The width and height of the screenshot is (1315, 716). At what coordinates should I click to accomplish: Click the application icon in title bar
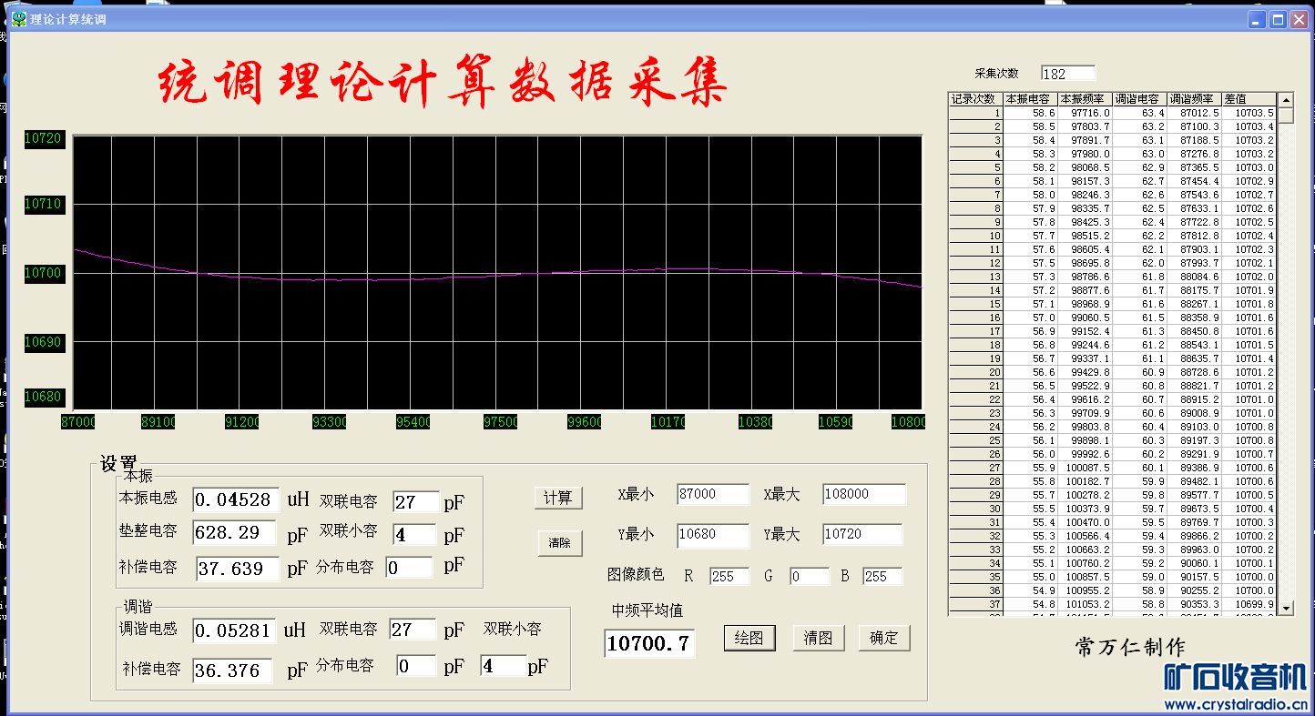click(19, 19)
